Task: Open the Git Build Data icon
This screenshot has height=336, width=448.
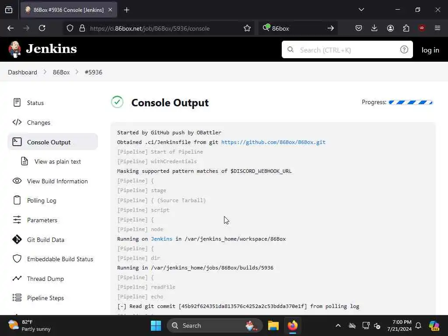Action: (x=17, y=239)
